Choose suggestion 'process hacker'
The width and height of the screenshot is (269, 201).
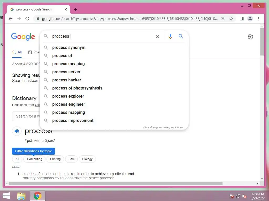[114, 80]
